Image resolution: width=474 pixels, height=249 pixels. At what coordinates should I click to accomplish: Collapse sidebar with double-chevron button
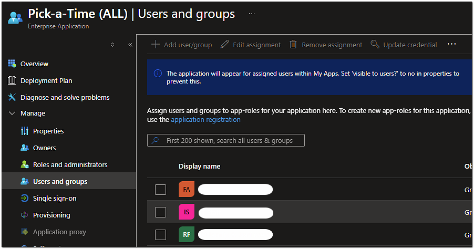130,45
